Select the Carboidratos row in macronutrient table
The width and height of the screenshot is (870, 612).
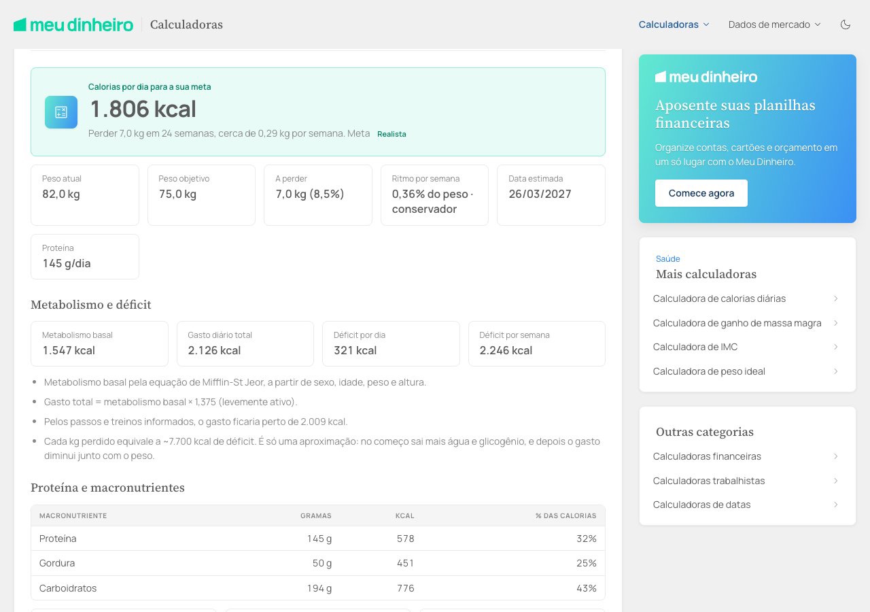pyautogui.click(x=318, y=588)
